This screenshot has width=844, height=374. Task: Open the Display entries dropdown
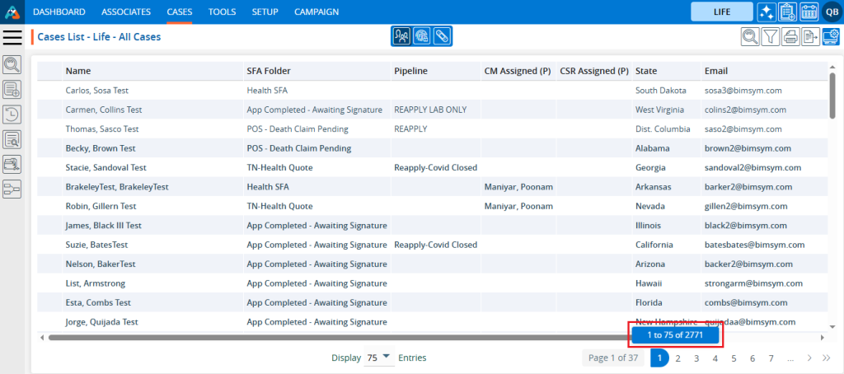point(379,358)
